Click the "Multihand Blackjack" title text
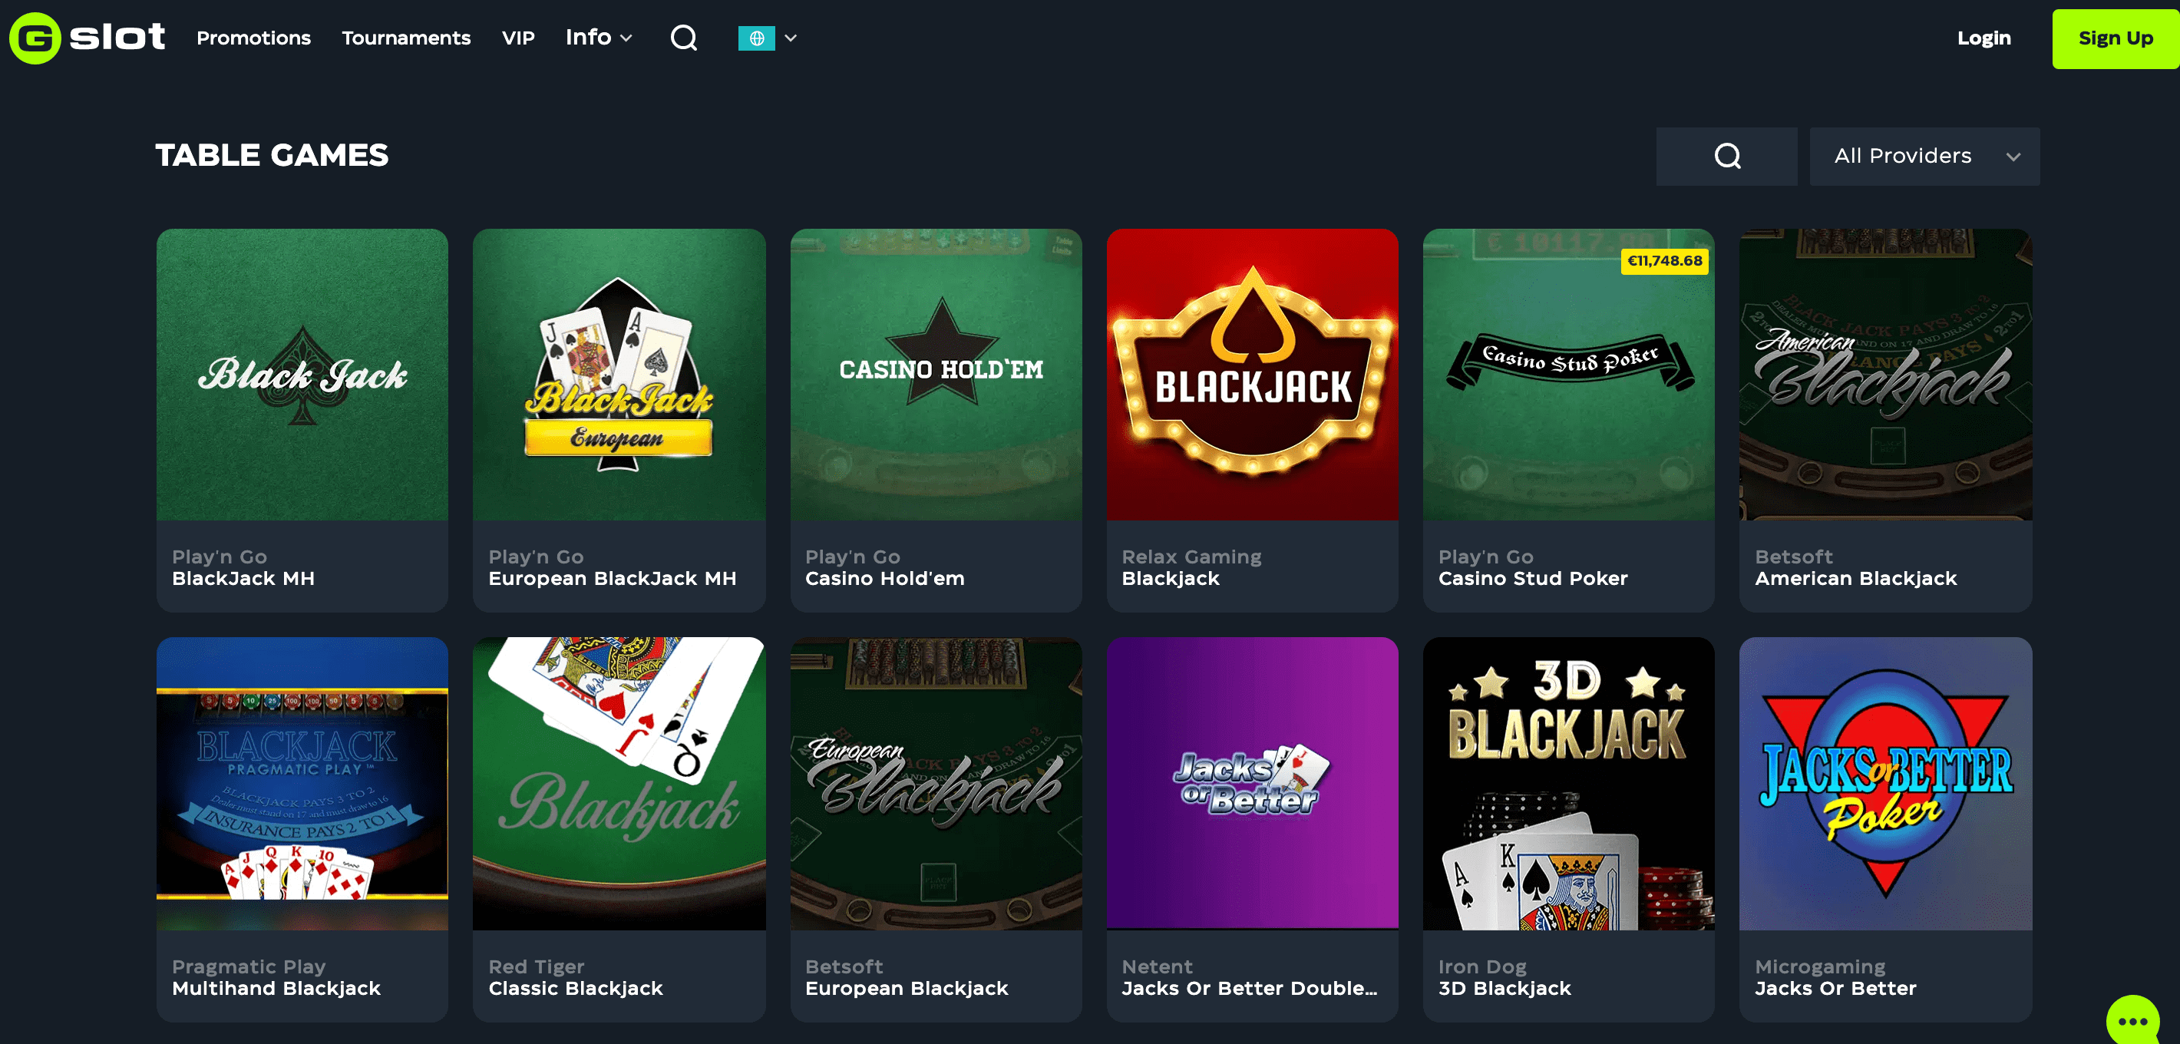Screen dimensions: 2180x1044 pyautogui.click(x=276, y=988)
